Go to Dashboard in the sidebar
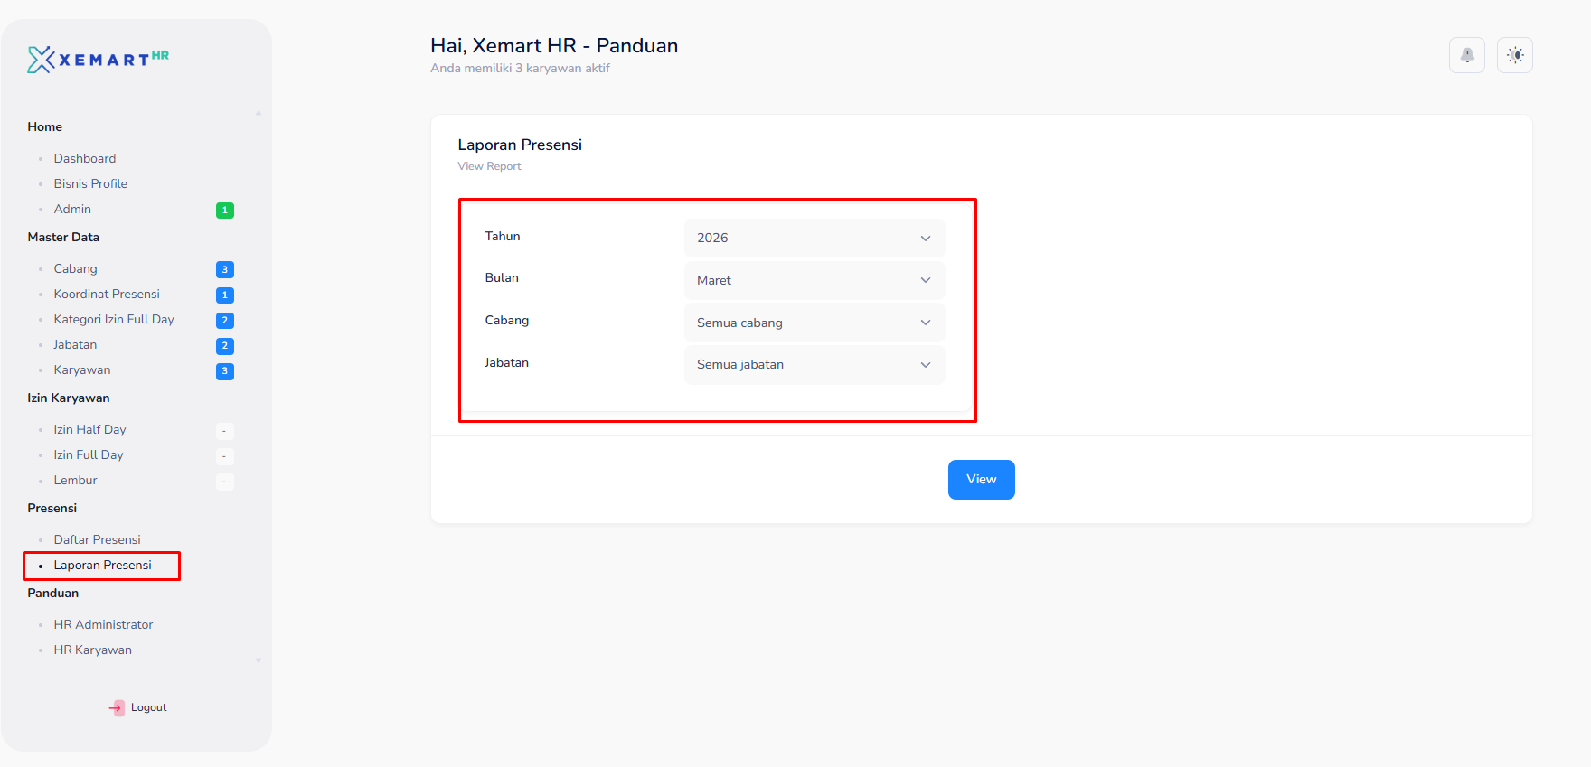Image resolution: width=1591 pixels, height=767 pixels. tap(84, 159)
